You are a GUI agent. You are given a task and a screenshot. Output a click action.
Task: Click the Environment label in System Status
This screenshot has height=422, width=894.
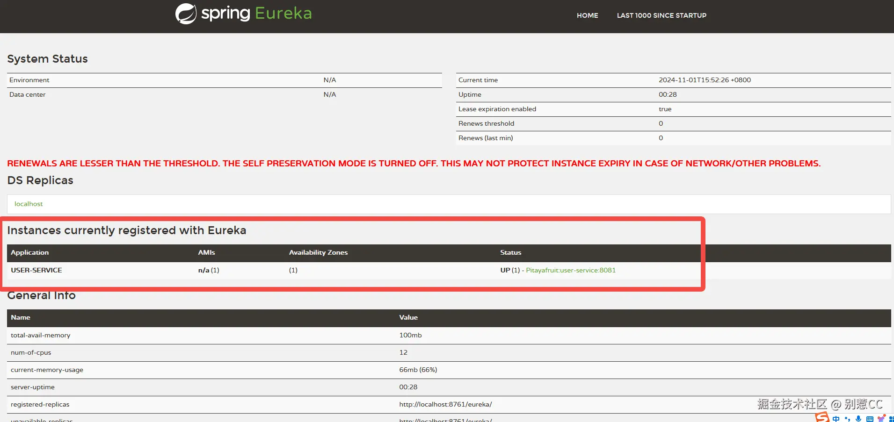[29, 80]
